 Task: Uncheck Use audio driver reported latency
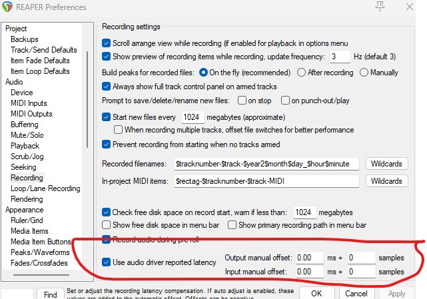(x=107, y=262)
